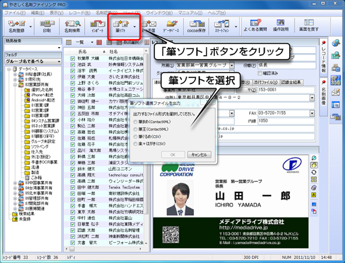345x263 pixels.
Task: Uncheck the row 秋葉原 大輔
Action: pos(73,59)
